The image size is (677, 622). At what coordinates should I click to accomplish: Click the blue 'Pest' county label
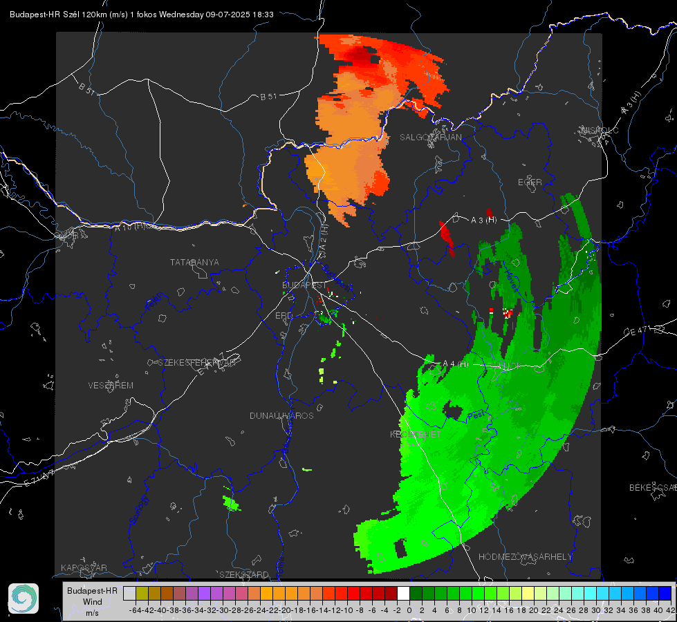[x=476, y=415]
